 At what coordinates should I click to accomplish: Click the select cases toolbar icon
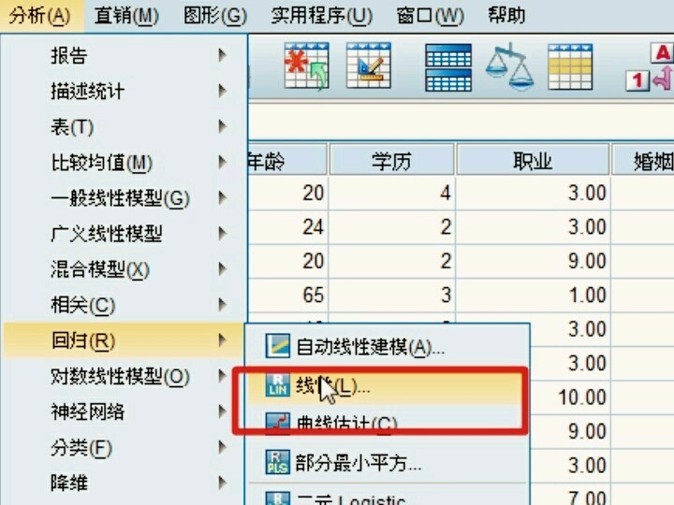(570, 66)
